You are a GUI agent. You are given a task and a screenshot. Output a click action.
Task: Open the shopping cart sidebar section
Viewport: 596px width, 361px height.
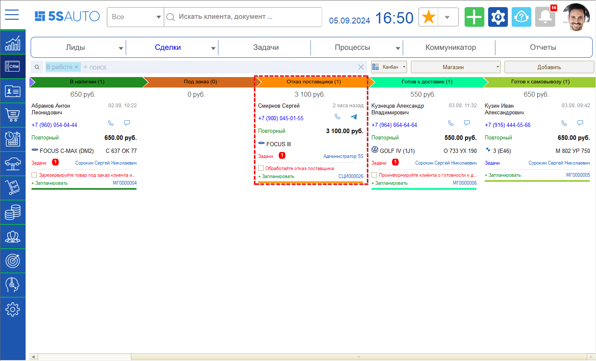(x=13, y=115)
